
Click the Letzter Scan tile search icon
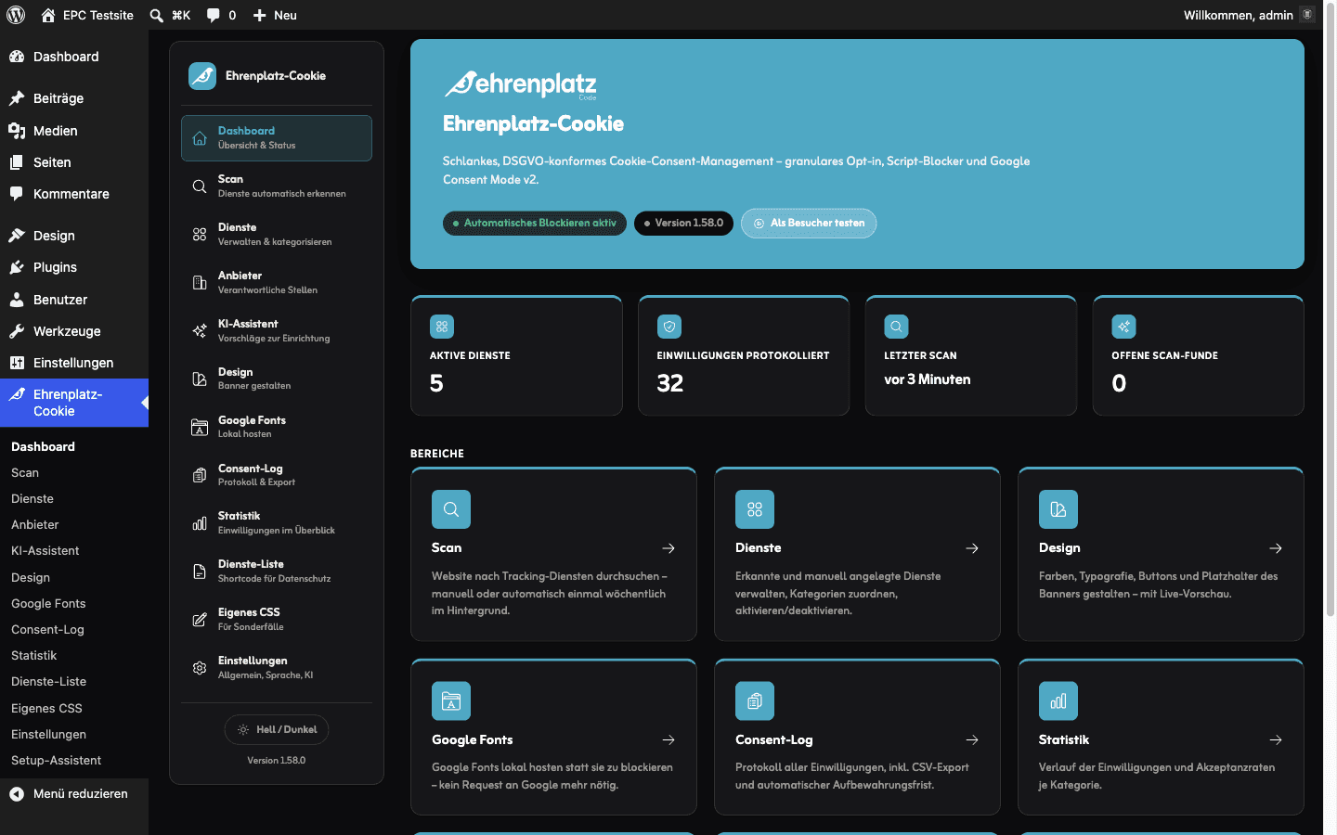896,327
